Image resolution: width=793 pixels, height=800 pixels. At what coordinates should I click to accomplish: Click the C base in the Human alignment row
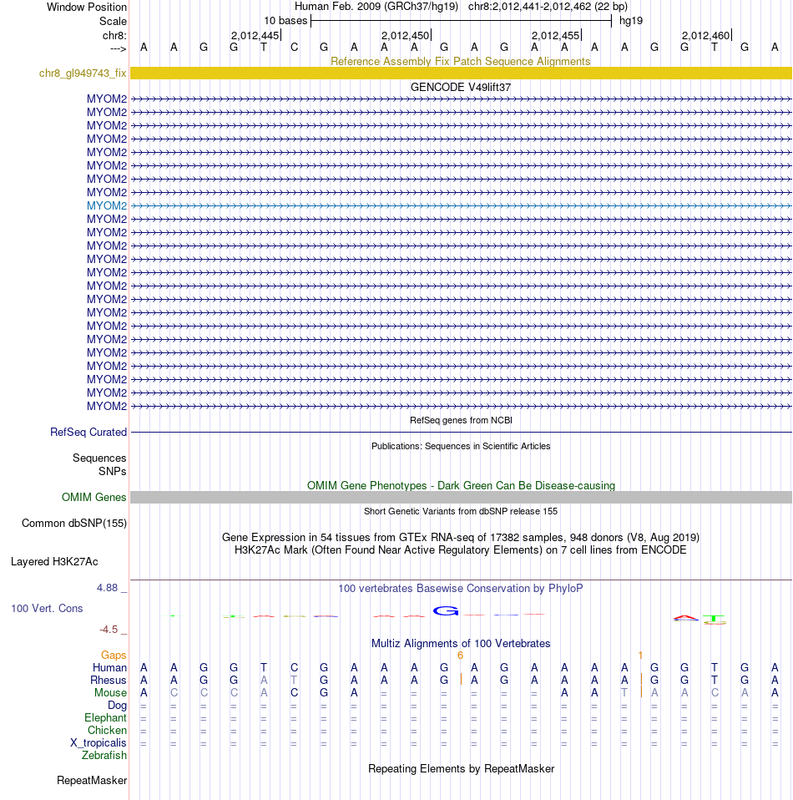294,667
